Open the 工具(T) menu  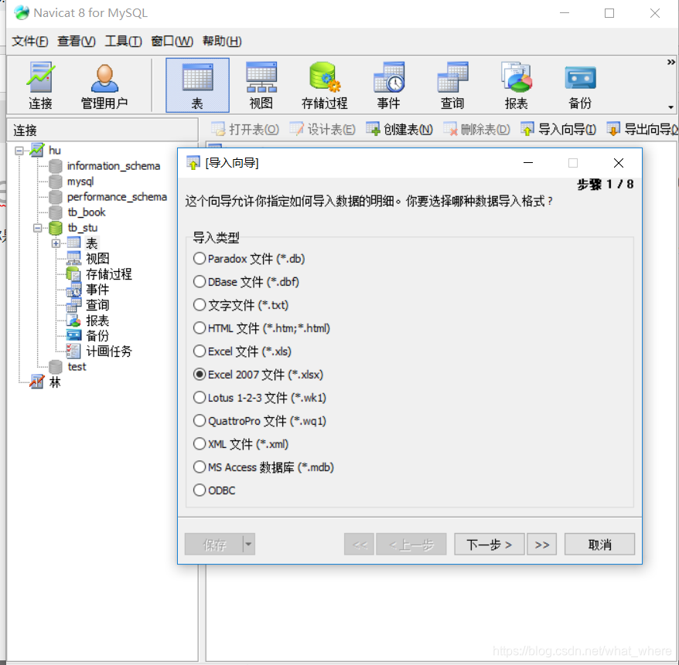point(124,41)
